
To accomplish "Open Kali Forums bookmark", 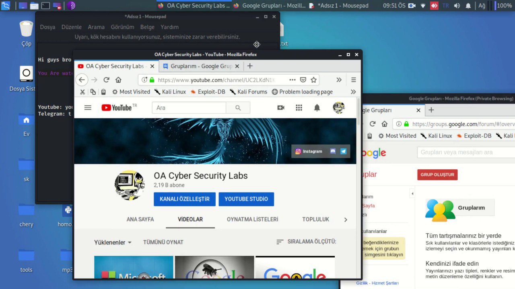I will (x=248, y=92).
